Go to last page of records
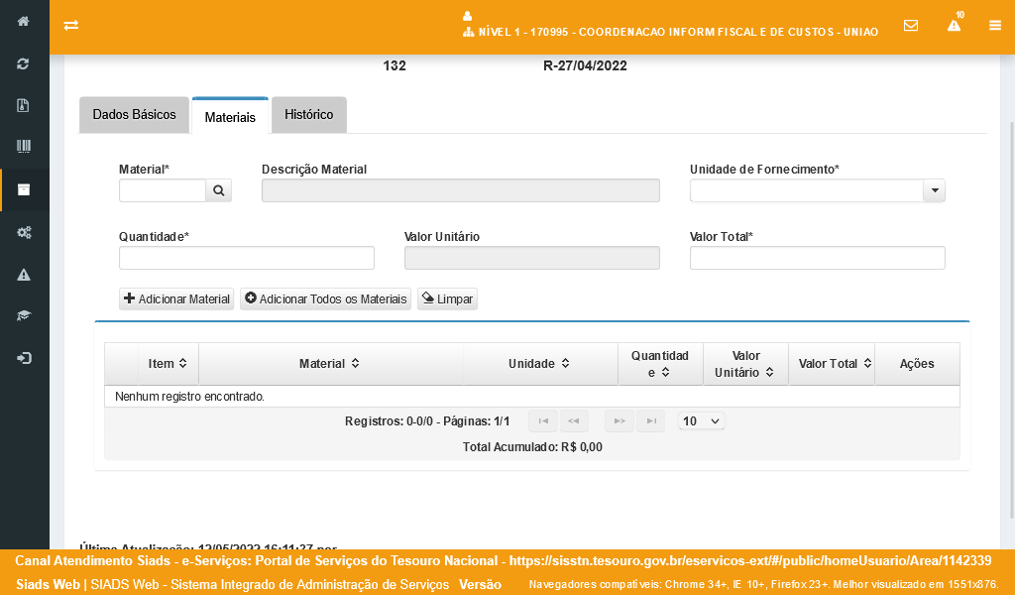 (651, 421)
